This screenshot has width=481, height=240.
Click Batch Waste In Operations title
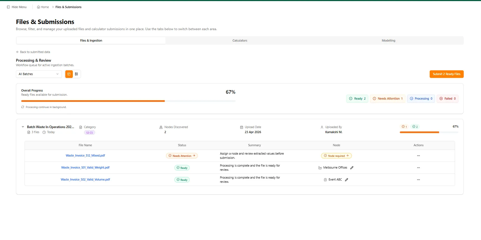(x=50, y=127)
